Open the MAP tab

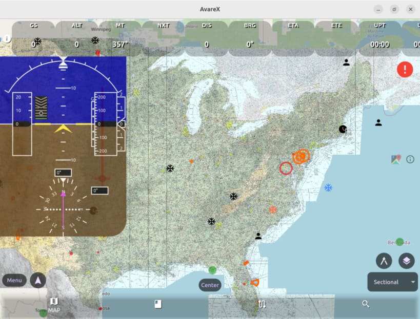click(54, 305)
